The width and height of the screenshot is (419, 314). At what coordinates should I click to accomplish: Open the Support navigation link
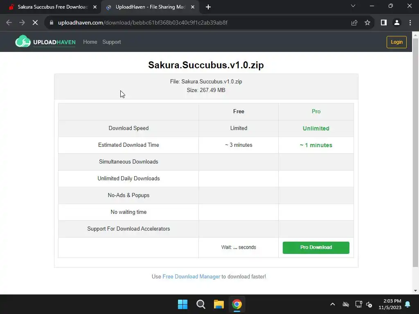coord(111,42)
